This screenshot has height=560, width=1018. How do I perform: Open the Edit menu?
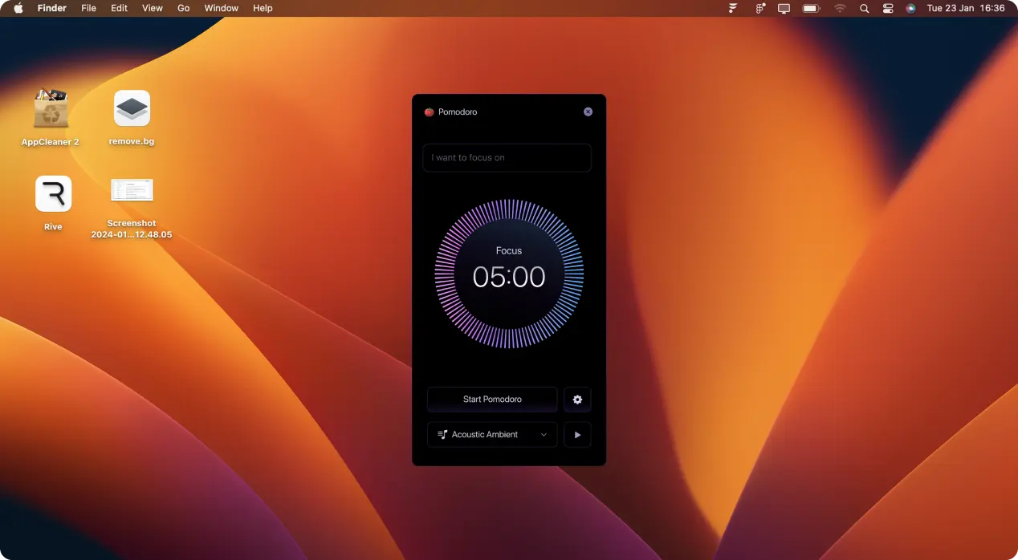(x=119, y=8)
